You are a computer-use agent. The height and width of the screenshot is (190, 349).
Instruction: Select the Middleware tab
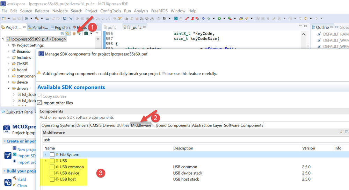point(141,125)
